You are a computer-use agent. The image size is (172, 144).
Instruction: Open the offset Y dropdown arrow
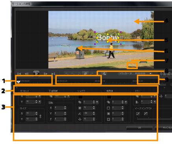(x=40, y=102)
